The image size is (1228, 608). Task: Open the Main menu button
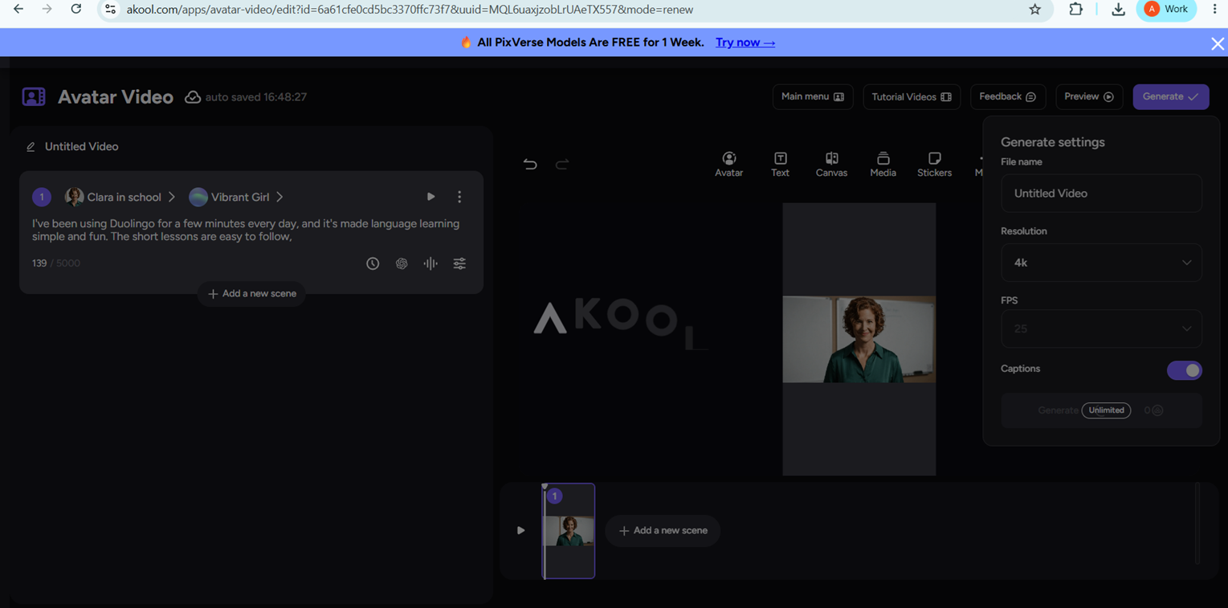(812, 96)
